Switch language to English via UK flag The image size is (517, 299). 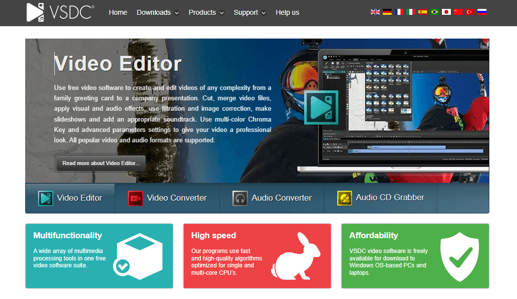click(x=375, y=12)
